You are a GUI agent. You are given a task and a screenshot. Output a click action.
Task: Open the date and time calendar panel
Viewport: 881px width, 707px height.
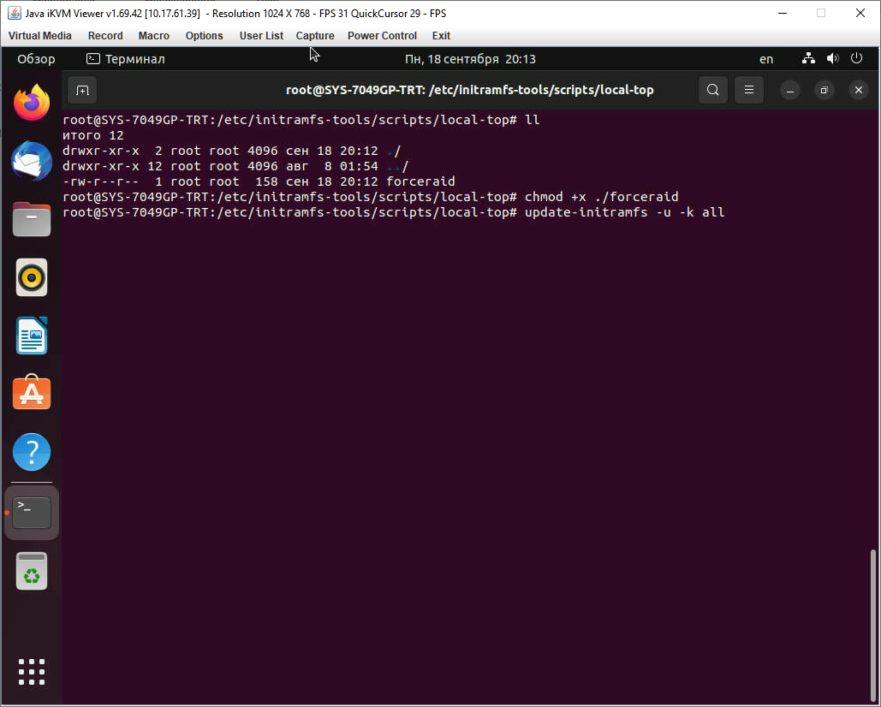click(470, 59)
